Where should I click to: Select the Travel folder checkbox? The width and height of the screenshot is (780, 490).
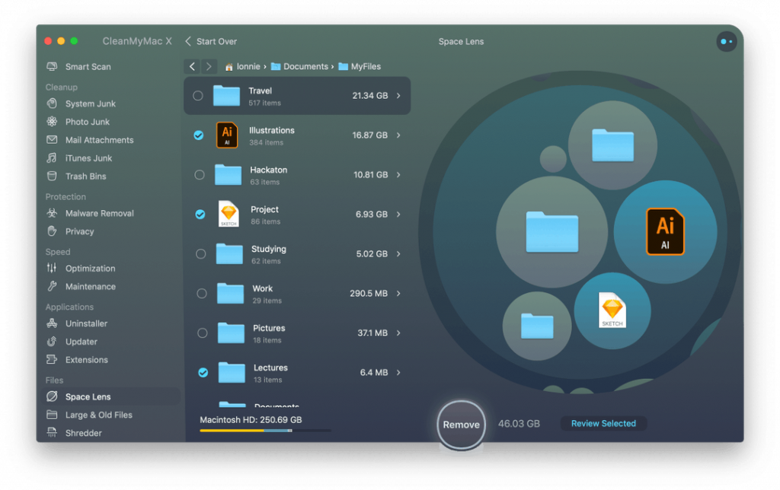pyautogui.click(x=198, y=95)
